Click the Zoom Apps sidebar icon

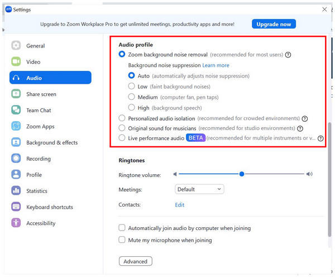coord(16,126)
